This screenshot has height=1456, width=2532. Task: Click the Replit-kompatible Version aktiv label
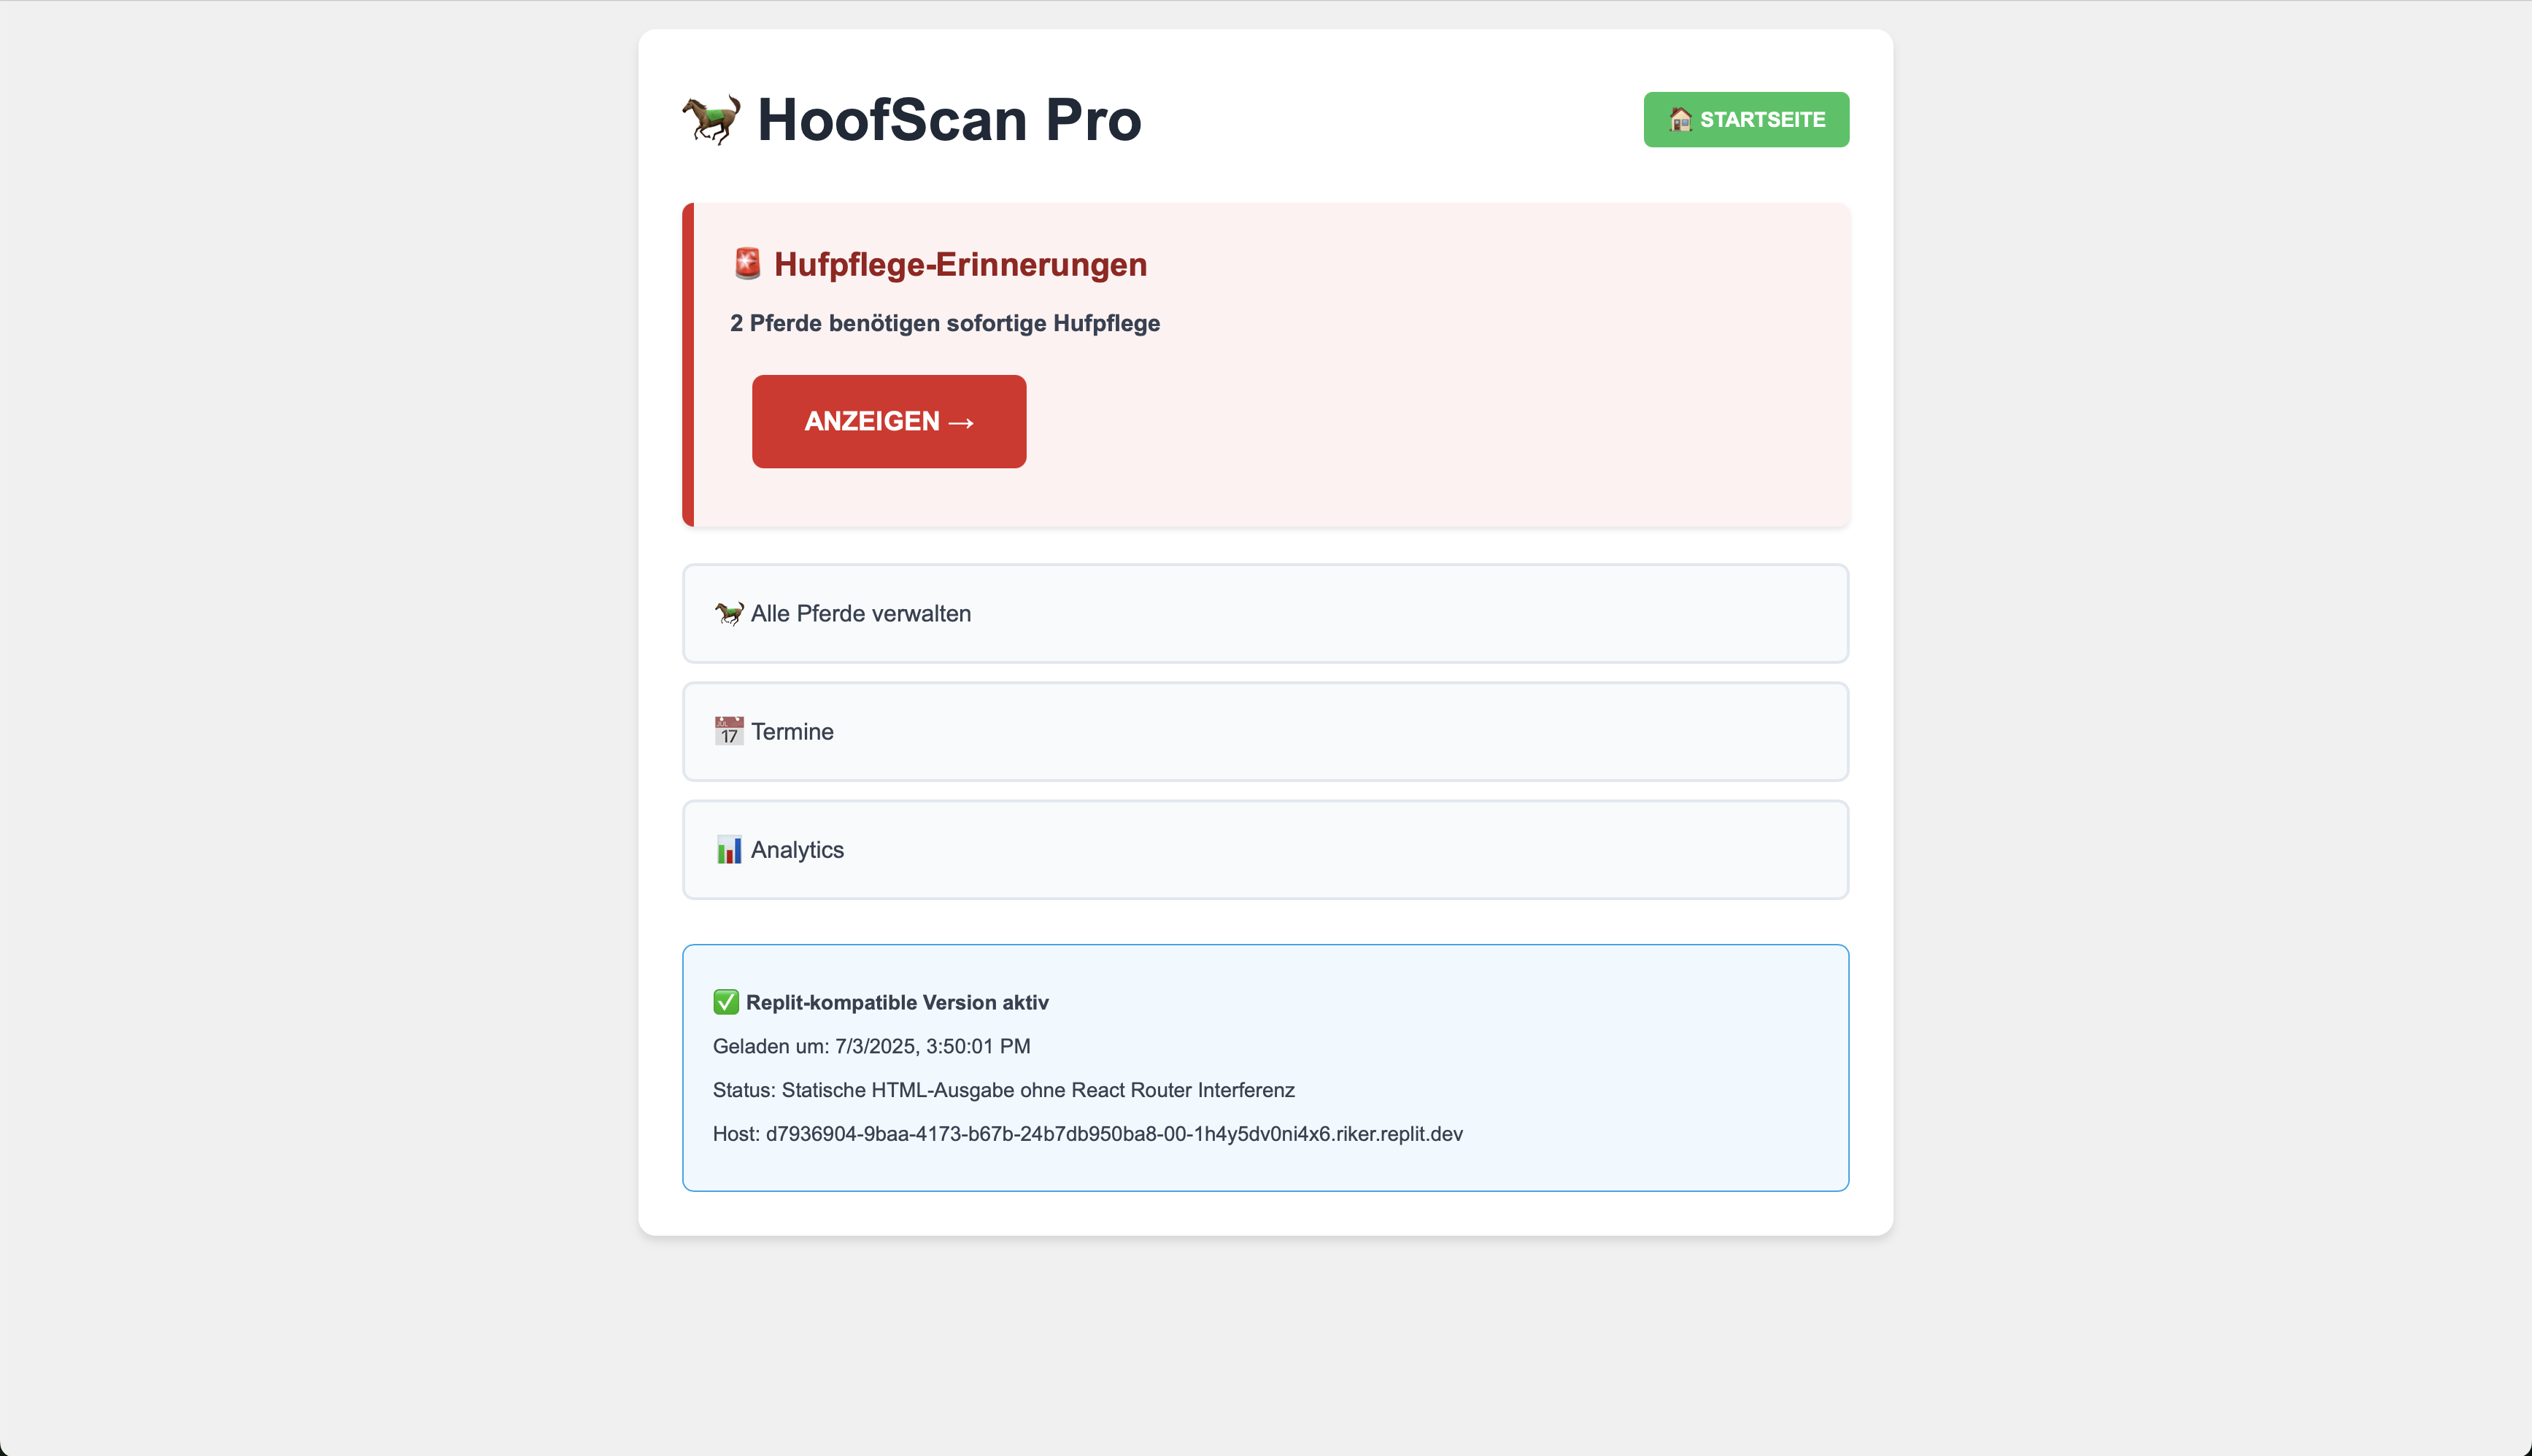pyautogui.click(x=897, y=1003)
